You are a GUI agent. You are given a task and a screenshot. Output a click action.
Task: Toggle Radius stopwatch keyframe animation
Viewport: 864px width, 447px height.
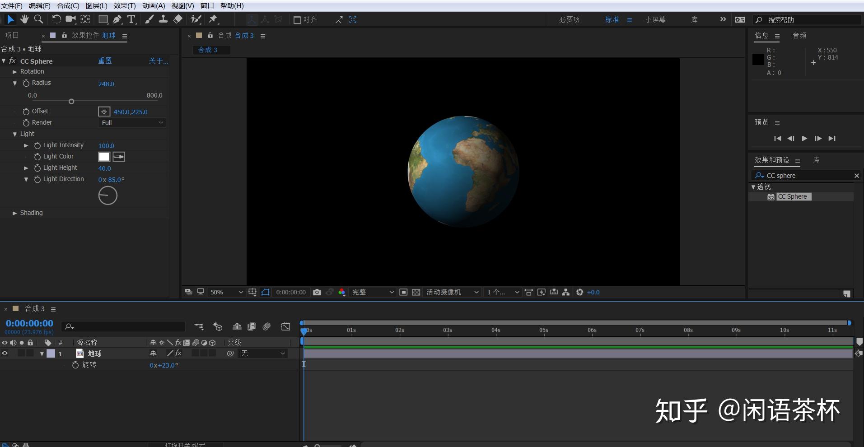tap(26, 83)
